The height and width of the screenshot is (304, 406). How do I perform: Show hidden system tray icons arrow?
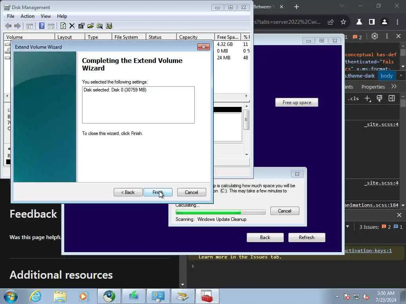click(337, 296)
